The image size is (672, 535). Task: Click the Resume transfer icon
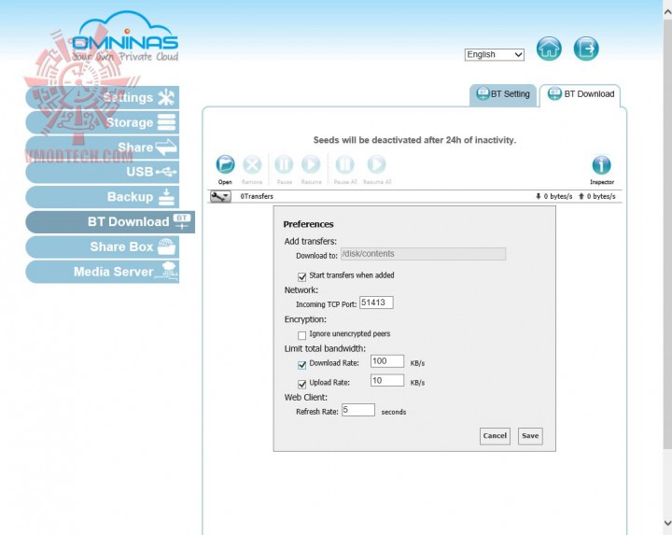[311, 165]
